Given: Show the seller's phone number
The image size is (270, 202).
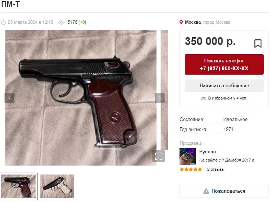Looking at the screenshot, I should coord(224,65).
